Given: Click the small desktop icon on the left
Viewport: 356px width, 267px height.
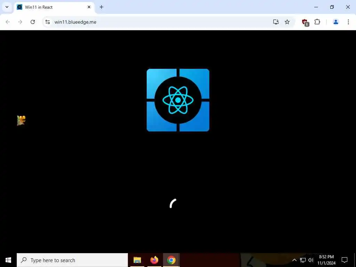Looking at the screenshot, I should click(21, 121).
